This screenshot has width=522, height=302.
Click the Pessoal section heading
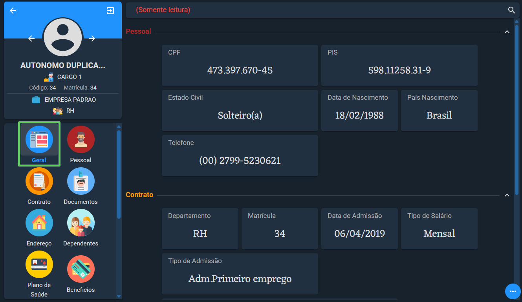pos(138,31)
